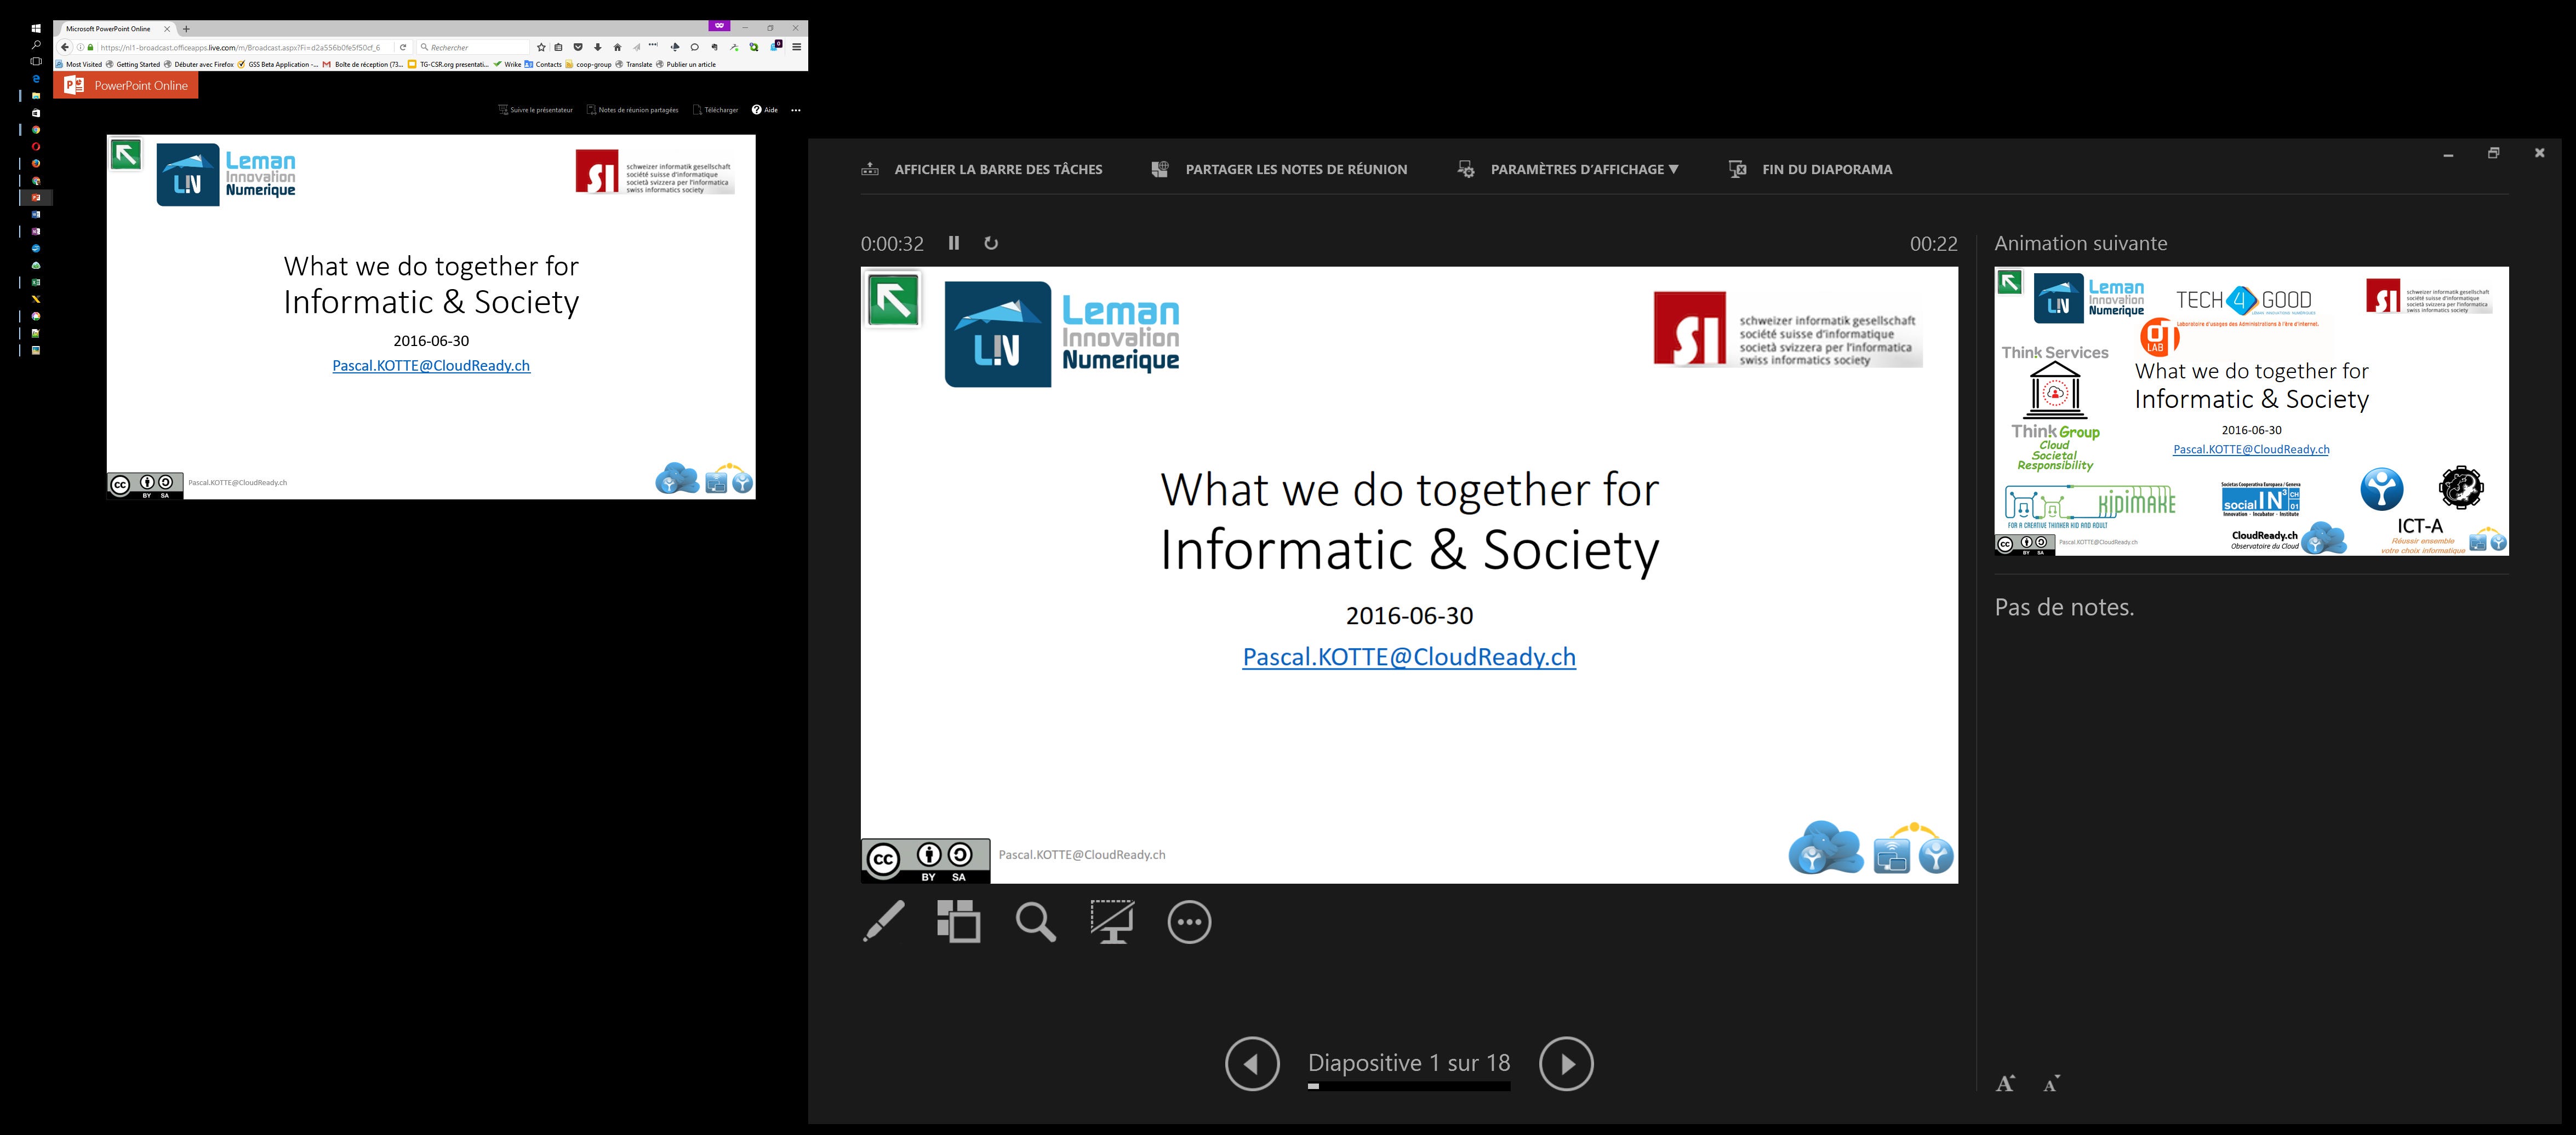The image size is (2576, 1135).
Task: Click the Animation suivante preview thumbnail
Action: 2251,411
